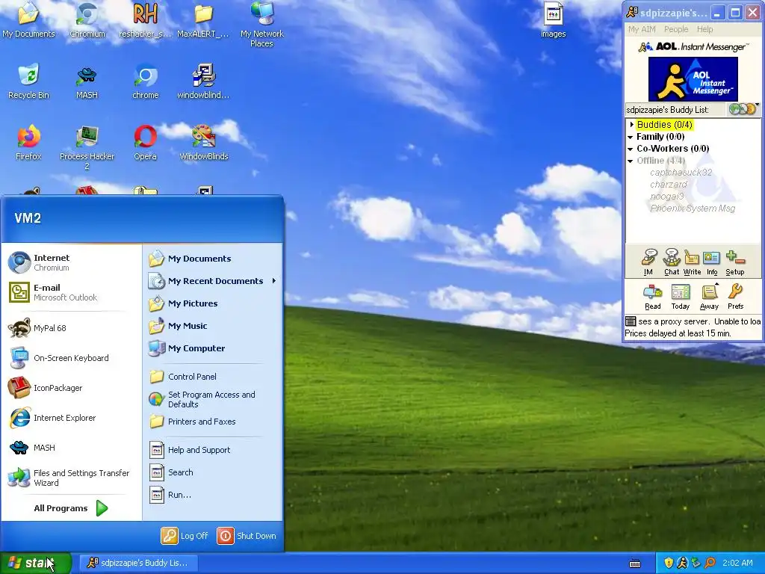Click the AOL Instant Messenger banner image
This screenshot has width=765, height=574.
point(693,79)
